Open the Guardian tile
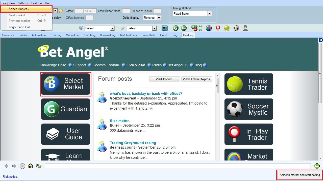Viewport: 328px width, 181px height. [x=66, y=109]
